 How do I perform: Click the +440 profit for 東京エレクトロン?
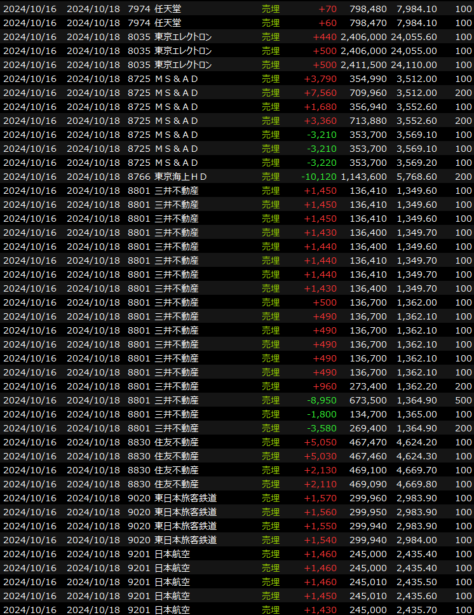coord(325,37)
